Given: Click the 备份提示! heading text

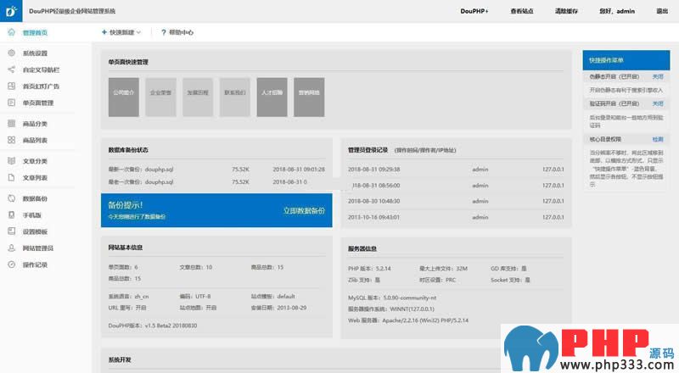Looking at the screenshot, I should tap(125, 205).
